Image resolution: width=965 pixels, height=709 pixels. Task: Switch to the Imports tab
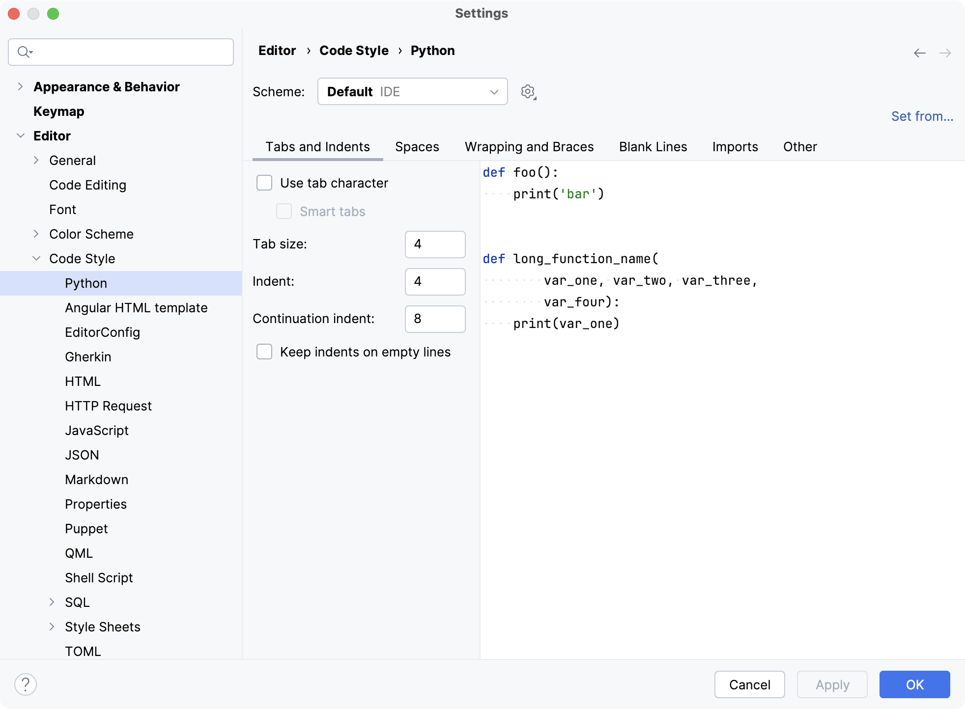(735, 146)
